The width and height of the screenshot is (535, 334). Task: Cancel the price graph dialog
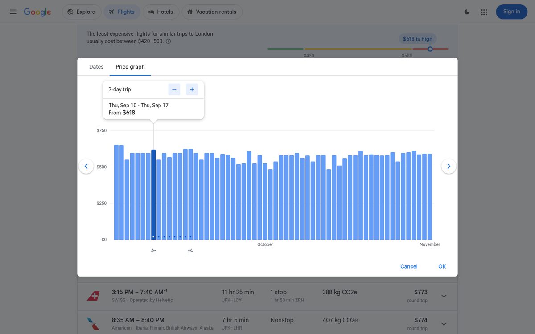(x=409, y=266)
